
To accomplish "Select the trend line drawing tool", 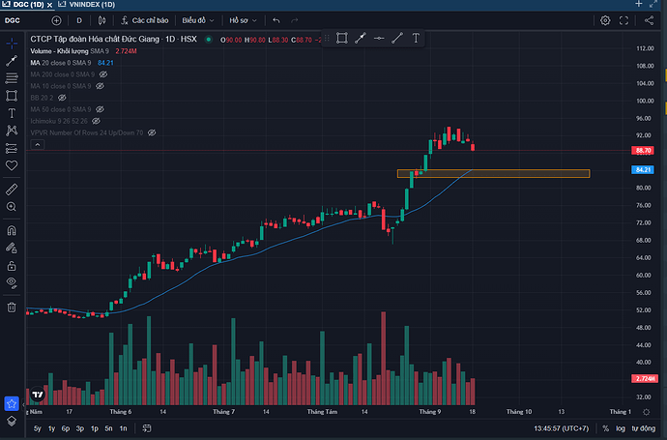I will [12, 61].
